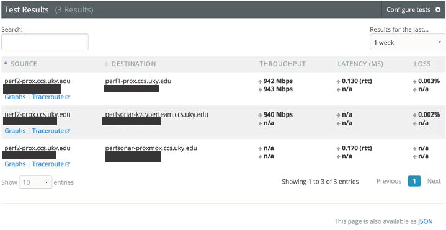446x230 pixels.
Task: Click the Previous pagination button
Action: coord(389,181)
